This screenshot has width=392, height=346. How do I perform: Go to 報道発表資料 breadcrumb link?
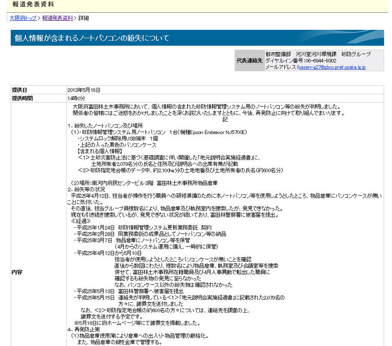tap(57, 18)
